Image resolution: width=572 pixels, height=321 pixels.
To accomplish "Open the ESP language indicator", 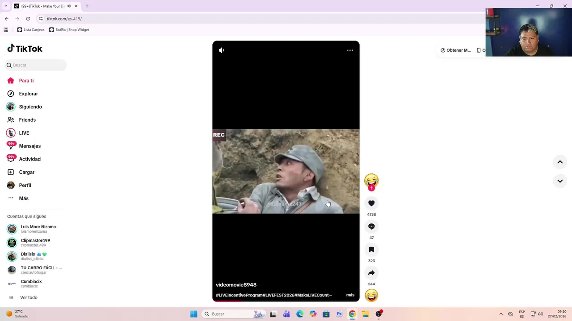I will [522, 314].
